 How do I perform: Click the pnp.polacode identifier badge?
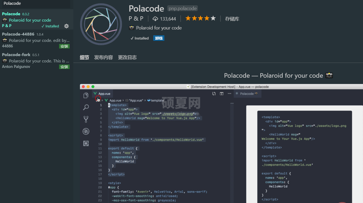click(x=183, y=8)
